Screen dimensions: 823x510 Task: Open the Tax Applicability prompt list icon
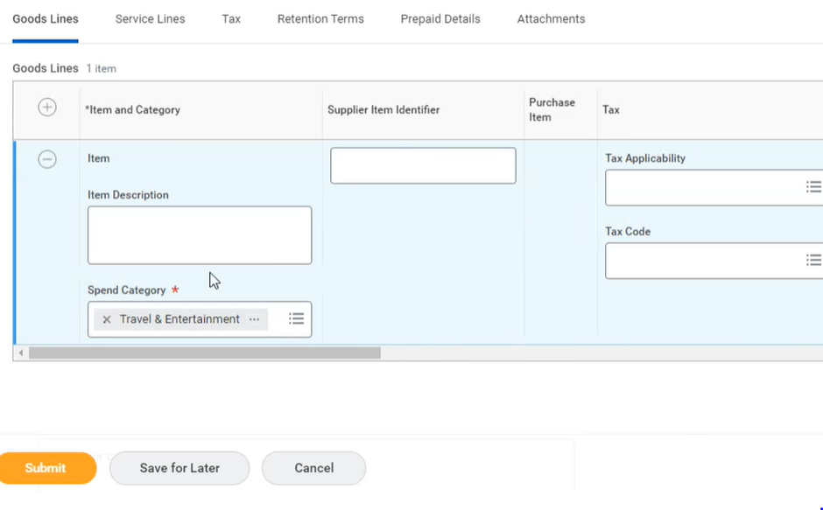tap(812, 187)
